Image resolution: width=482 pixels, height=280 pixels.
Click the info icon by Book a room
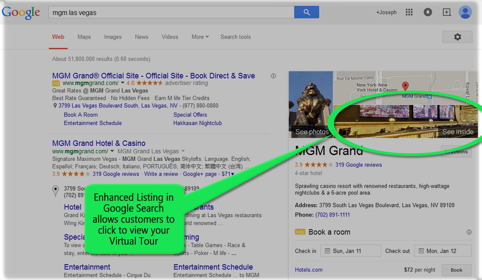[x=469, y=232]
